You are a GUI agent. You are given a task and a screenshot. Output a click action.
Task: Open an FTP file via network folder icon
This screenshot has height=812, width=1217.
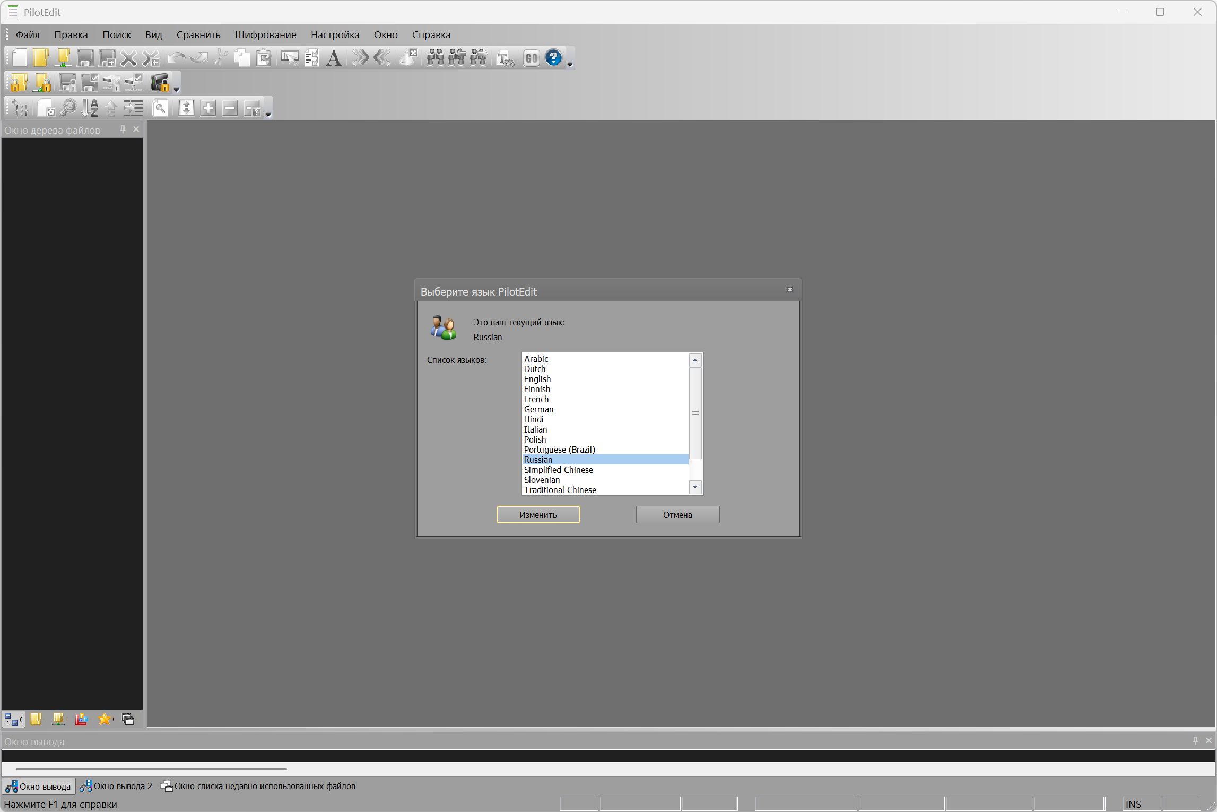[63, 58]
